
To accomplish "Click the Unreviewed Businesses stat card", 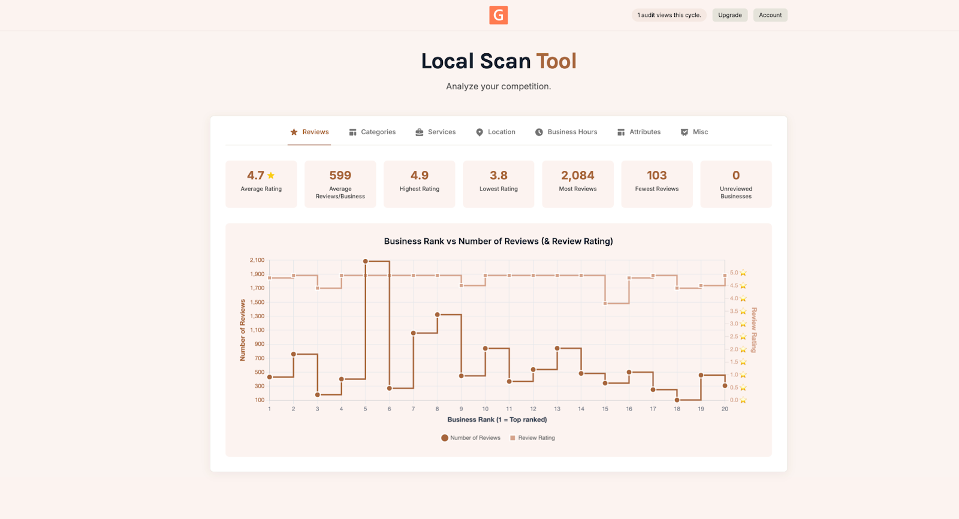I will tap(735, 184).
